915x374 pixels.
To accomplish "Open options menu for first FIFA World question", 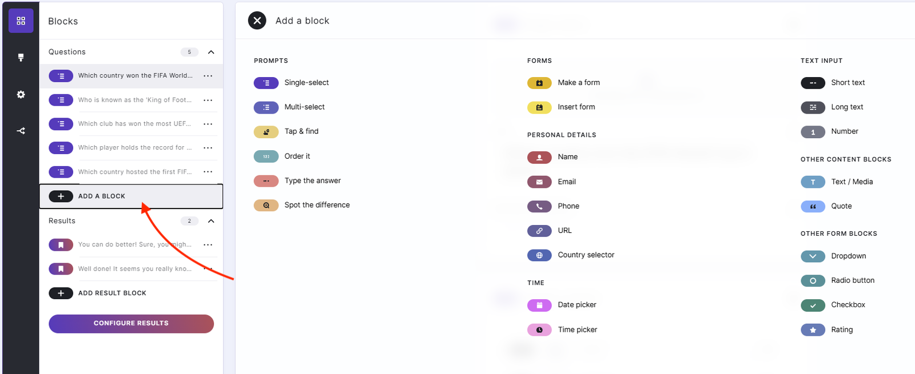I will 208,76.
